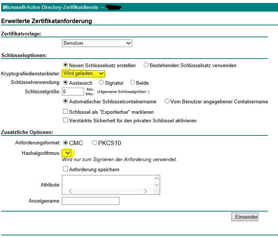Image resolution: width=278 pixels, height=238 pixels.
Task: Click Attribute box scroll right arrow
Action: (x=146, y=191)
